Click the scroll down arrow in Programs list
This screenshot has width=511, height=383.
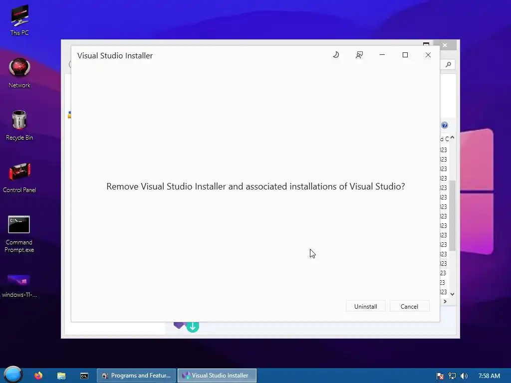pyautogui.click(x=452, y=294)
